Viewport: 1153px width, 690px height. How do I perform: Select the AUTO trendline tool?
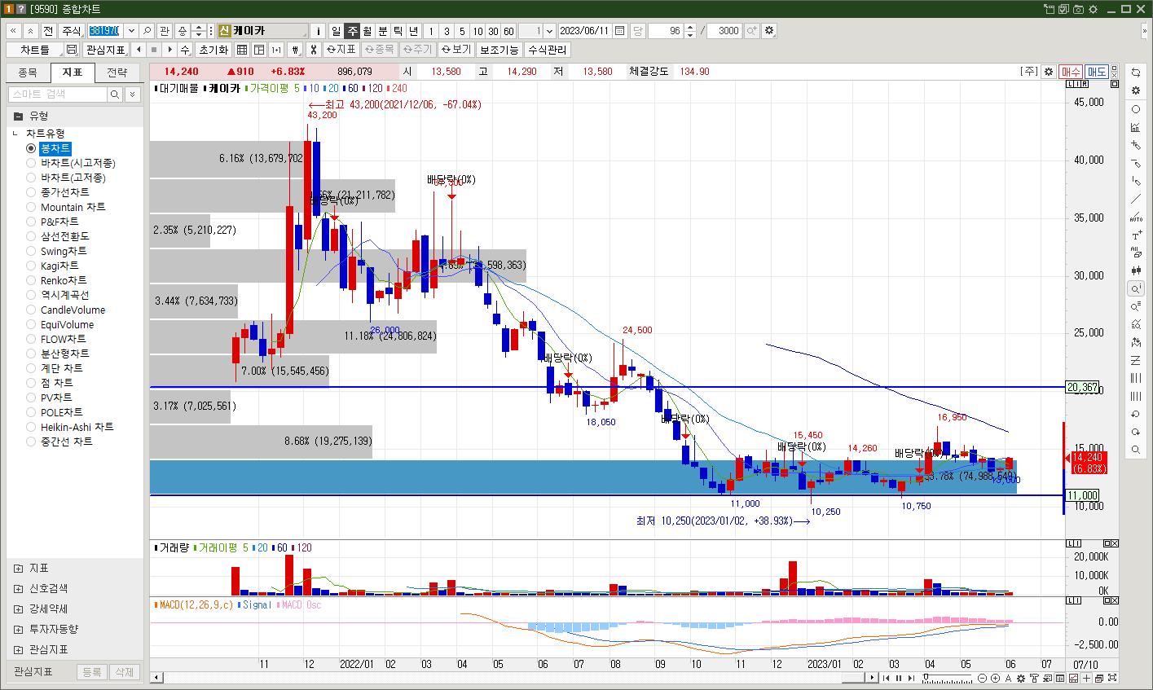pos(1136,218)
